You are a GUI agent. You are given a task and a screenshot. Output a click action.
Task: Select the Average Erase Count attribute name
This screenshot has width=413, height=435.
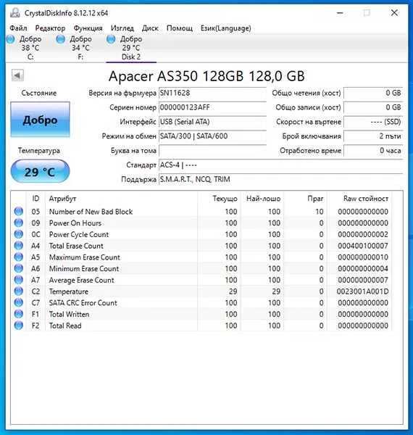tap(81, 280)
